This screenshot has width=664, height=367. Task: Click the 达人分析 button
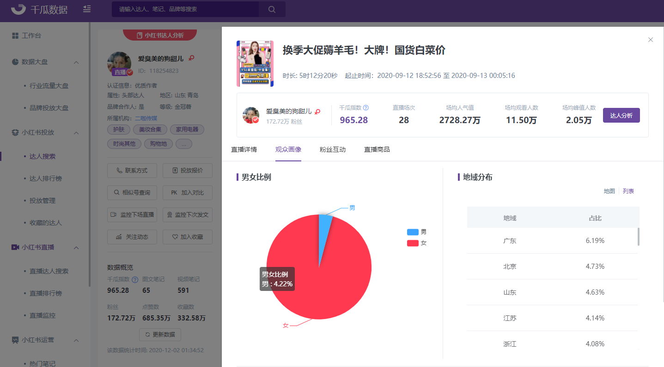(621, 115)
